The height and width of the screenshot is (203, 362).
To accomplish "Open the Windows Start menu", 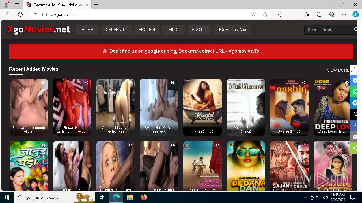I will click(7, 197).
